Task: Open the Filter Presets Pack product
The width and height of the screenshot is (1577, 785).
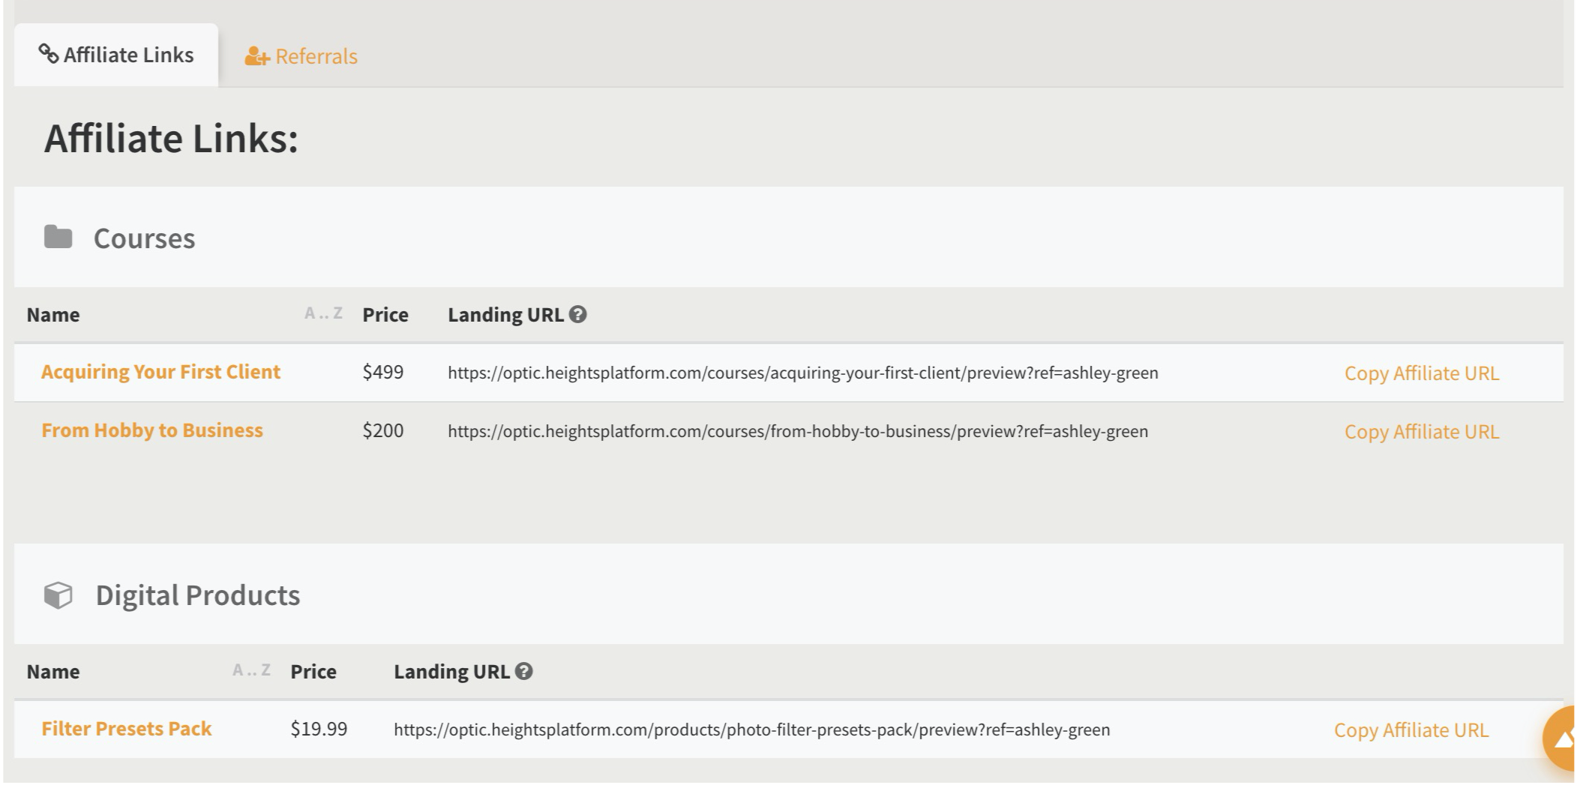Action: (127, 729)
